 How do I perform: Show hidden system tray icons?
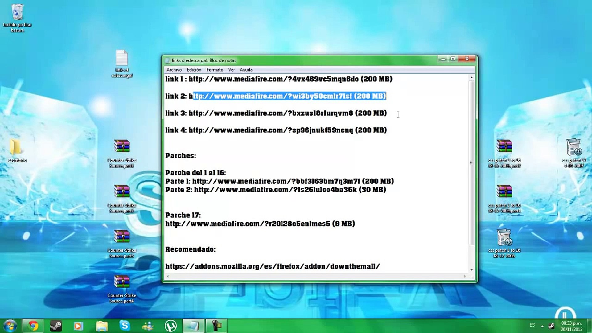click(542, 326)
